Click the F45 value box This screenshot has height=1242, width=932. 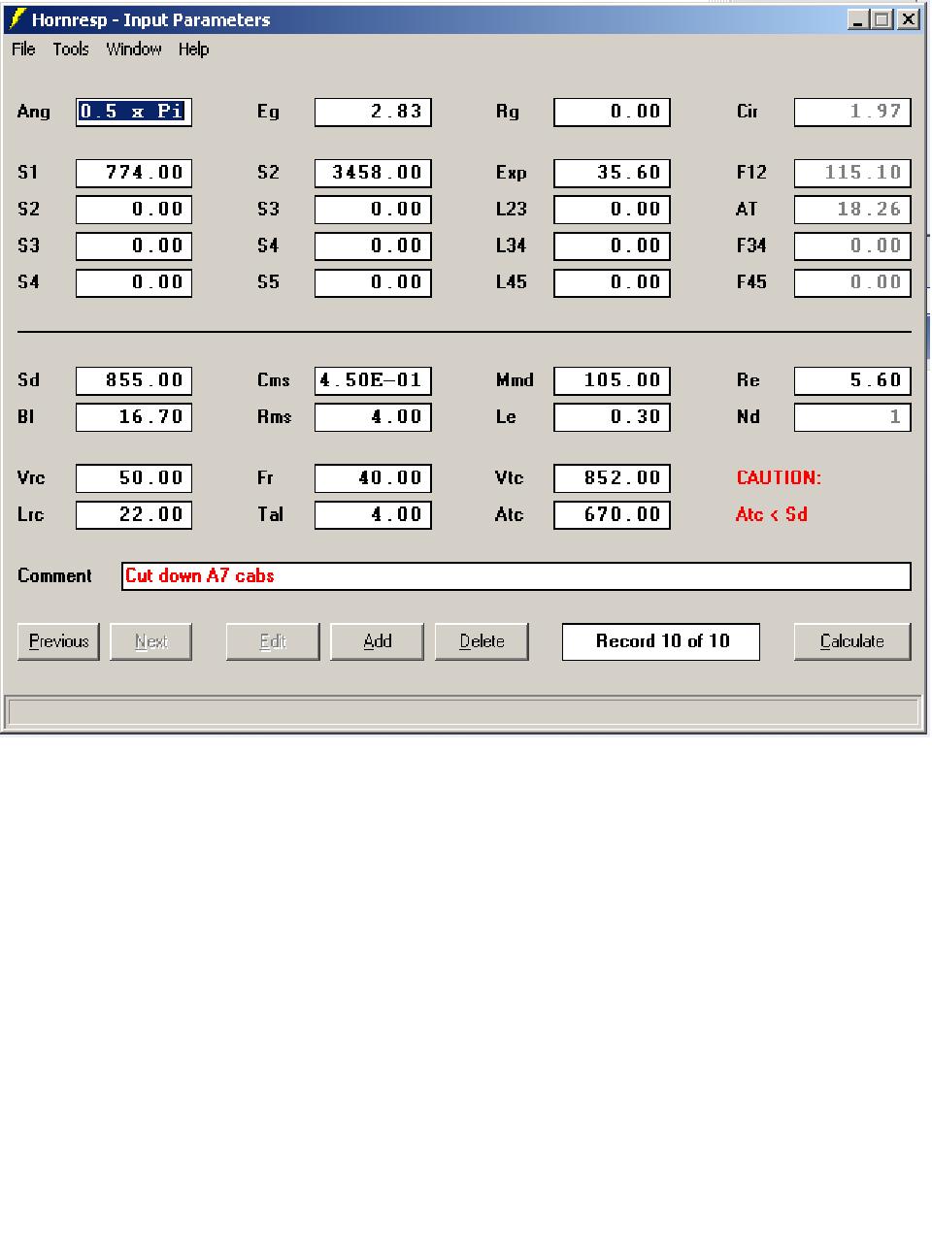tap(852, 282)
